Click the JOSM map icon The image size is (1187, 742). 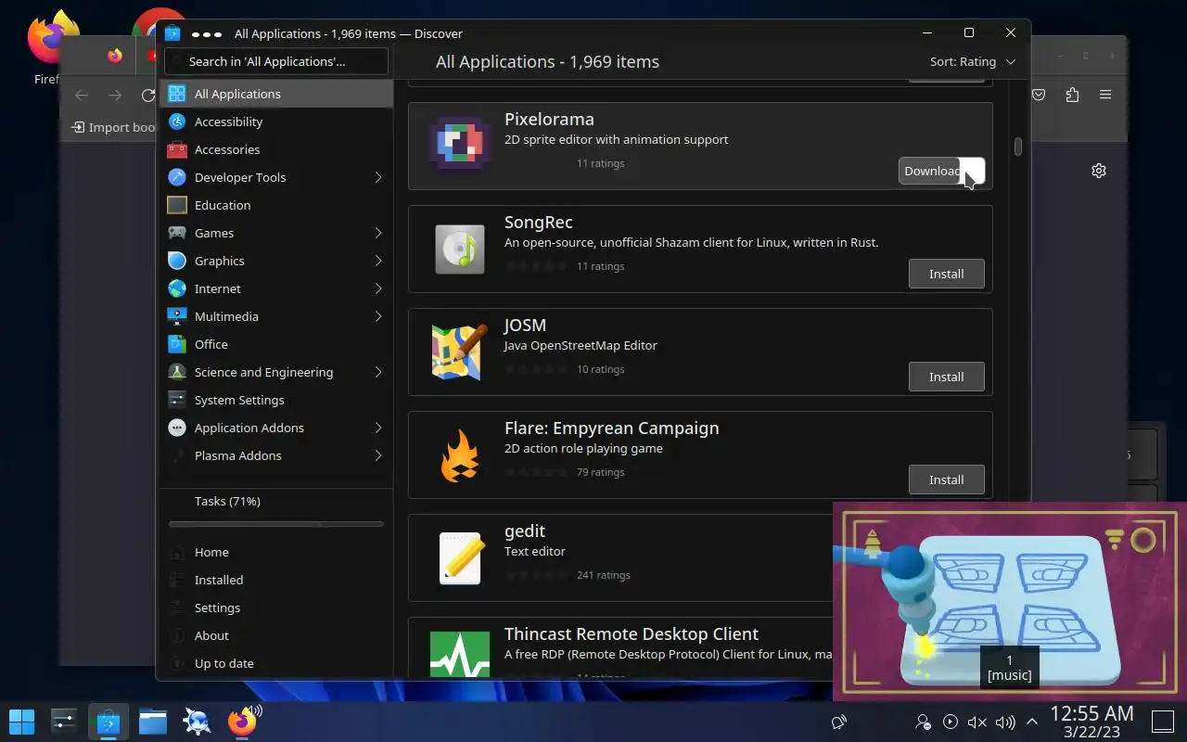point(460,352)
